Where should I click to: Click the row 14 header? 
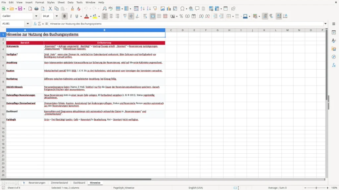(x=3, y=128)
